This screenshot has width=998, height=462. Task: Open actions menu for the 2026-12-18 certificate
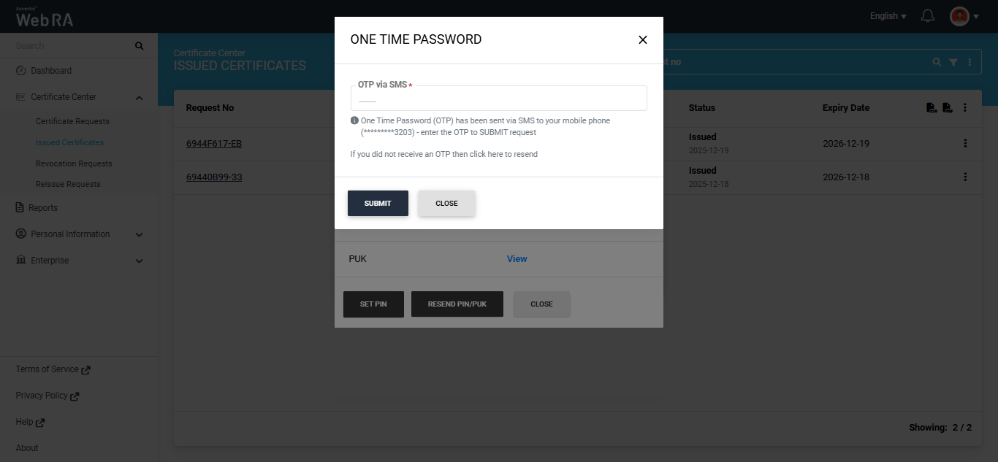point(965,177)
